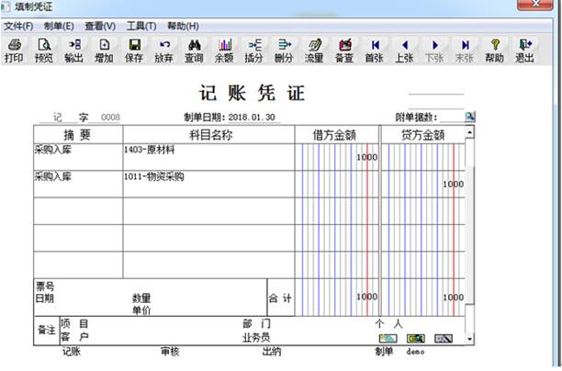Click 合计 debit total 1000
This screenshot has height=371, width=562.
tap(366, 297)
